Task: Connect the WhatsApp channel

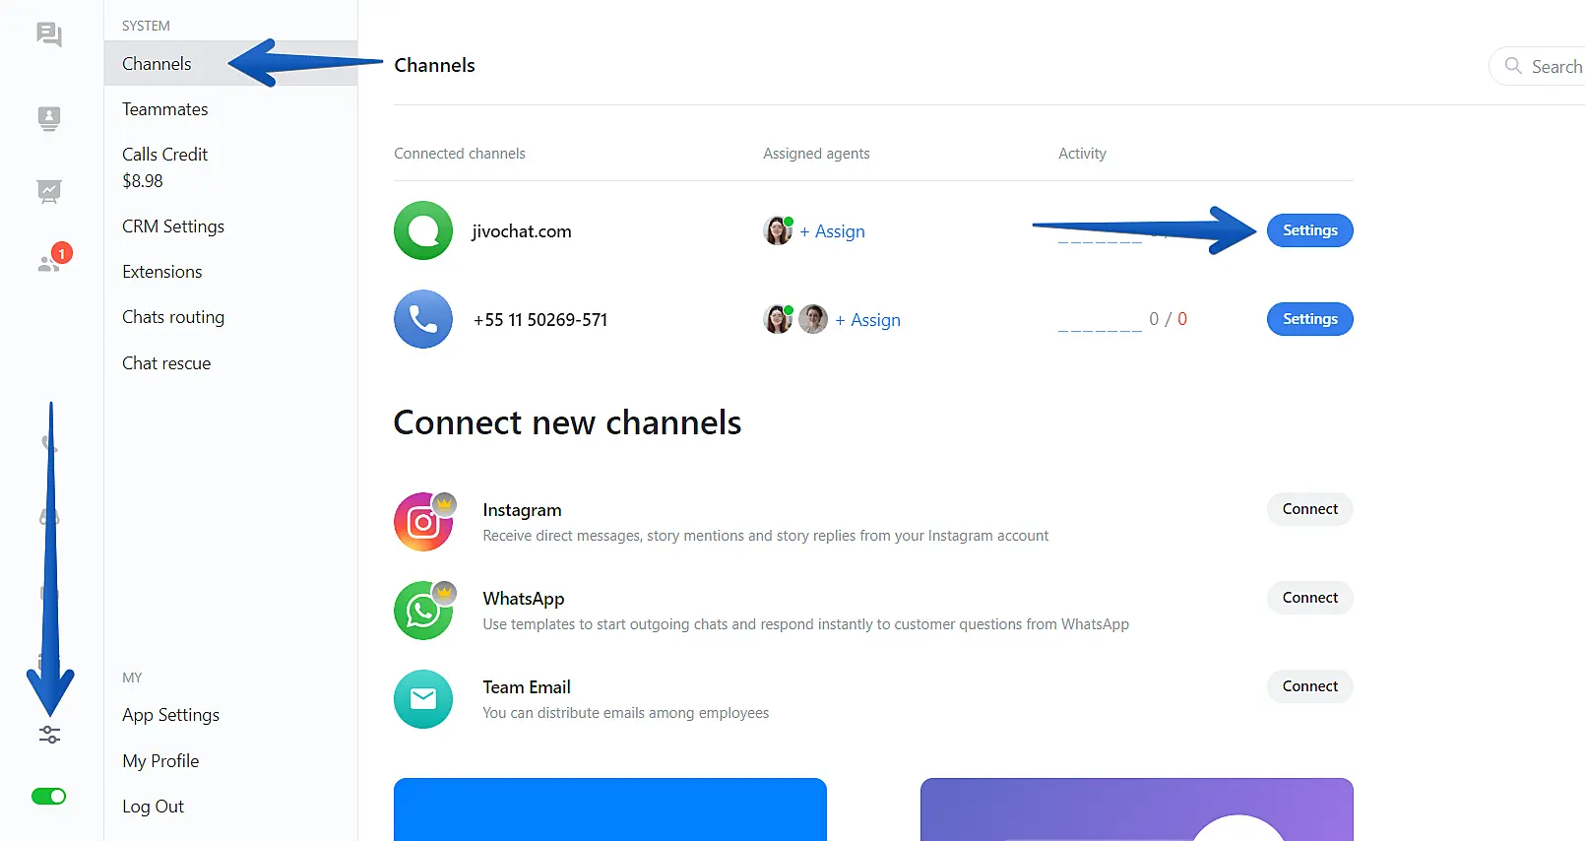Action: click(1309, 598)
